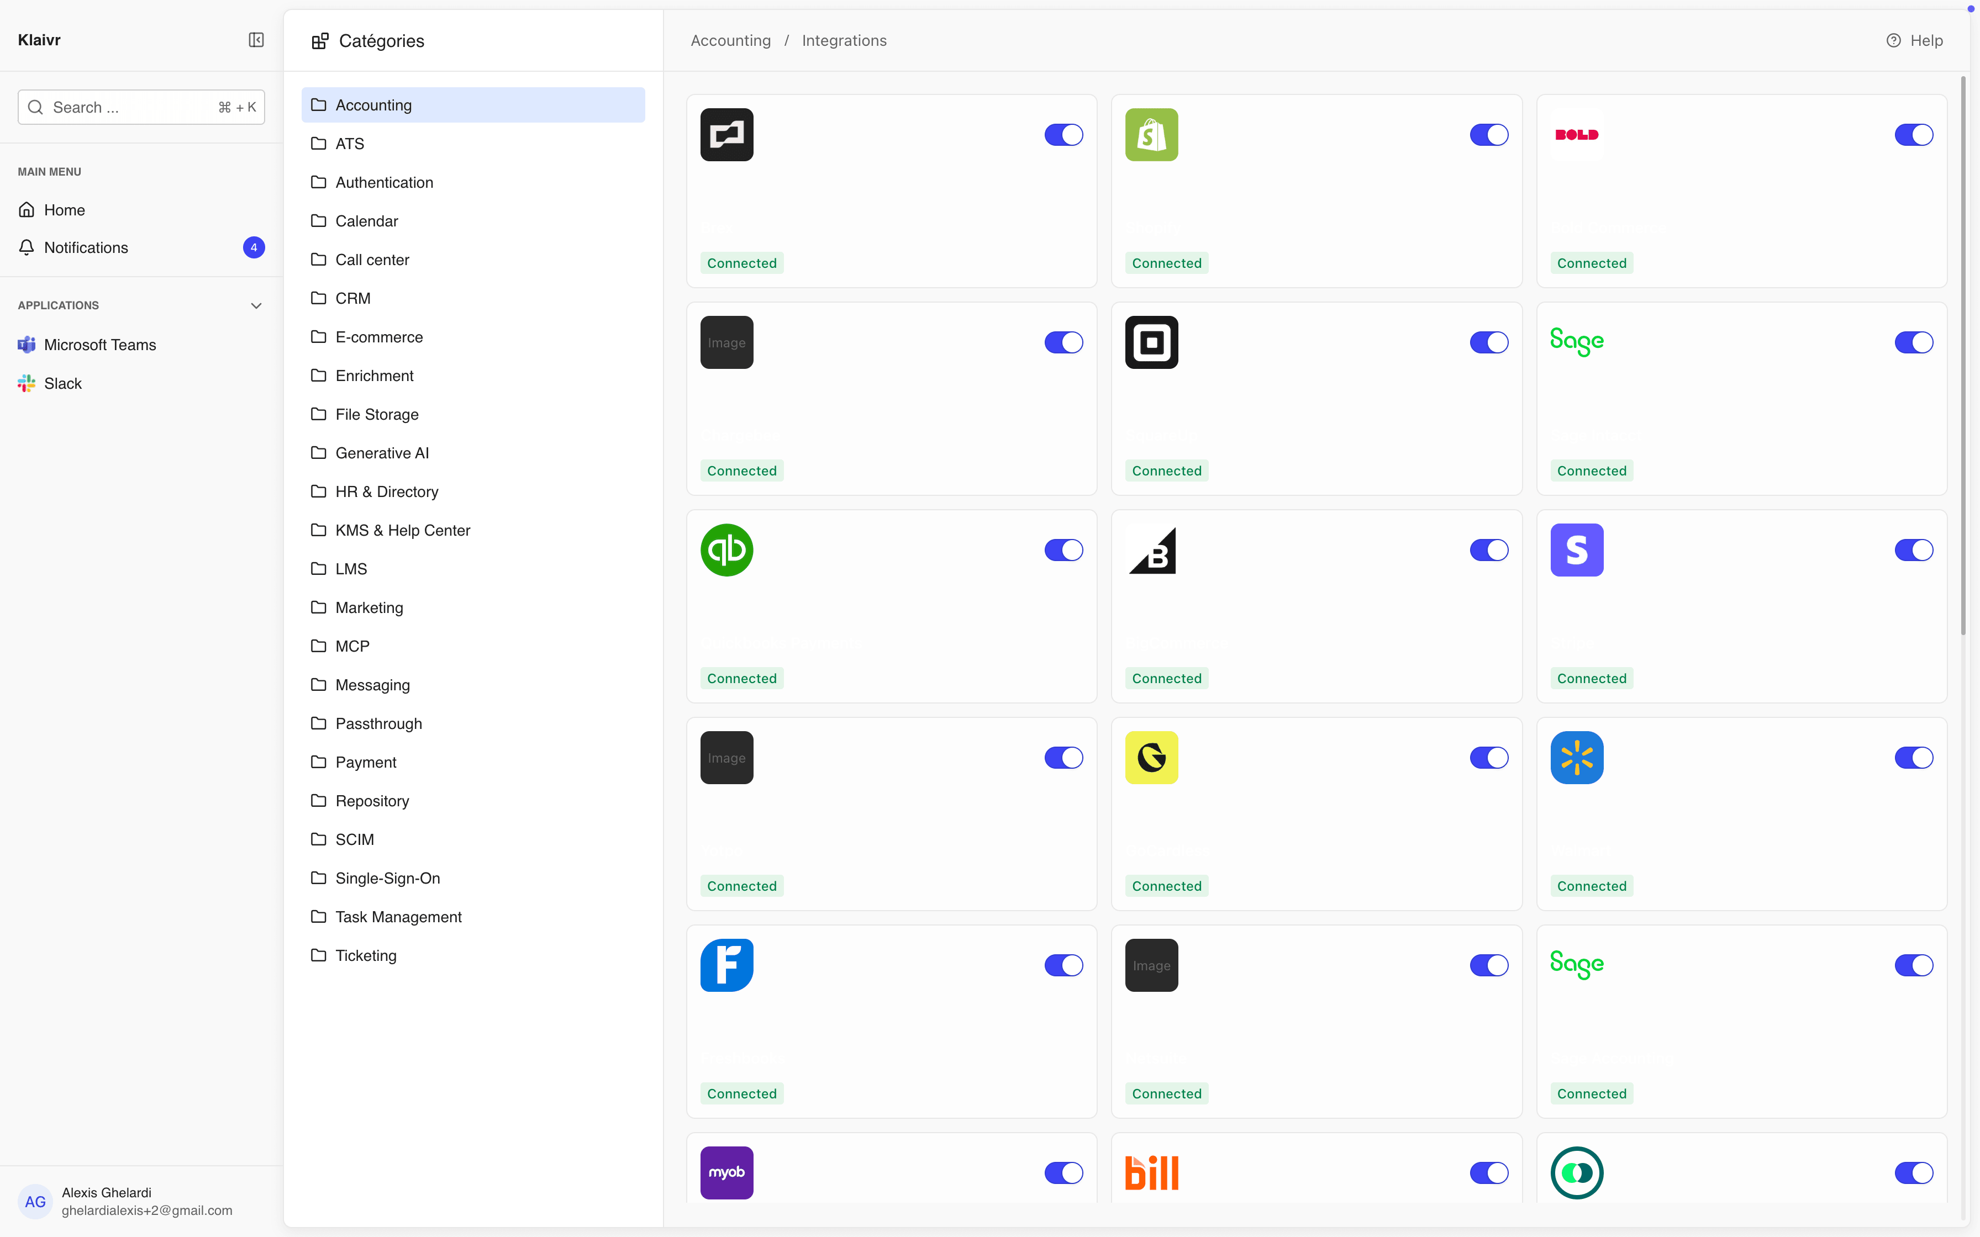Click the folder icon beside Ticketing

(318, 955)
